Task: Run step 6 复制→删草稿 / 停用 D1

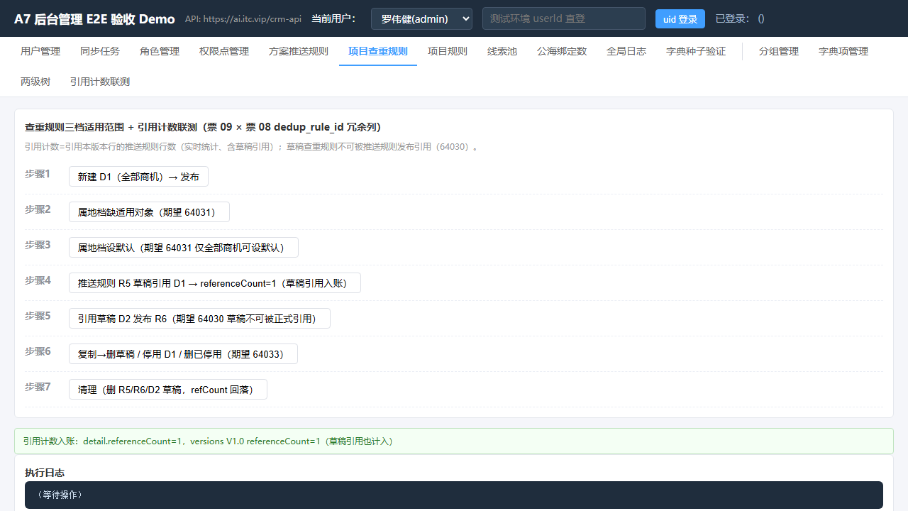Action: [183, 354]
